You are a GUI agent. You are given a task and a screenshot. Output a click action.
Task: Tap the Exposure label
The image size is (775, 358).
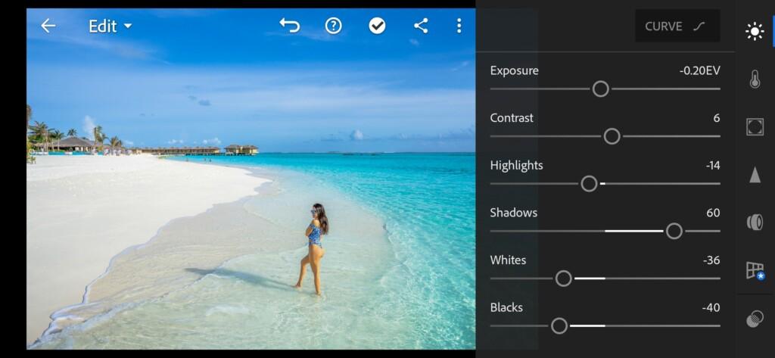coord(514,70)
